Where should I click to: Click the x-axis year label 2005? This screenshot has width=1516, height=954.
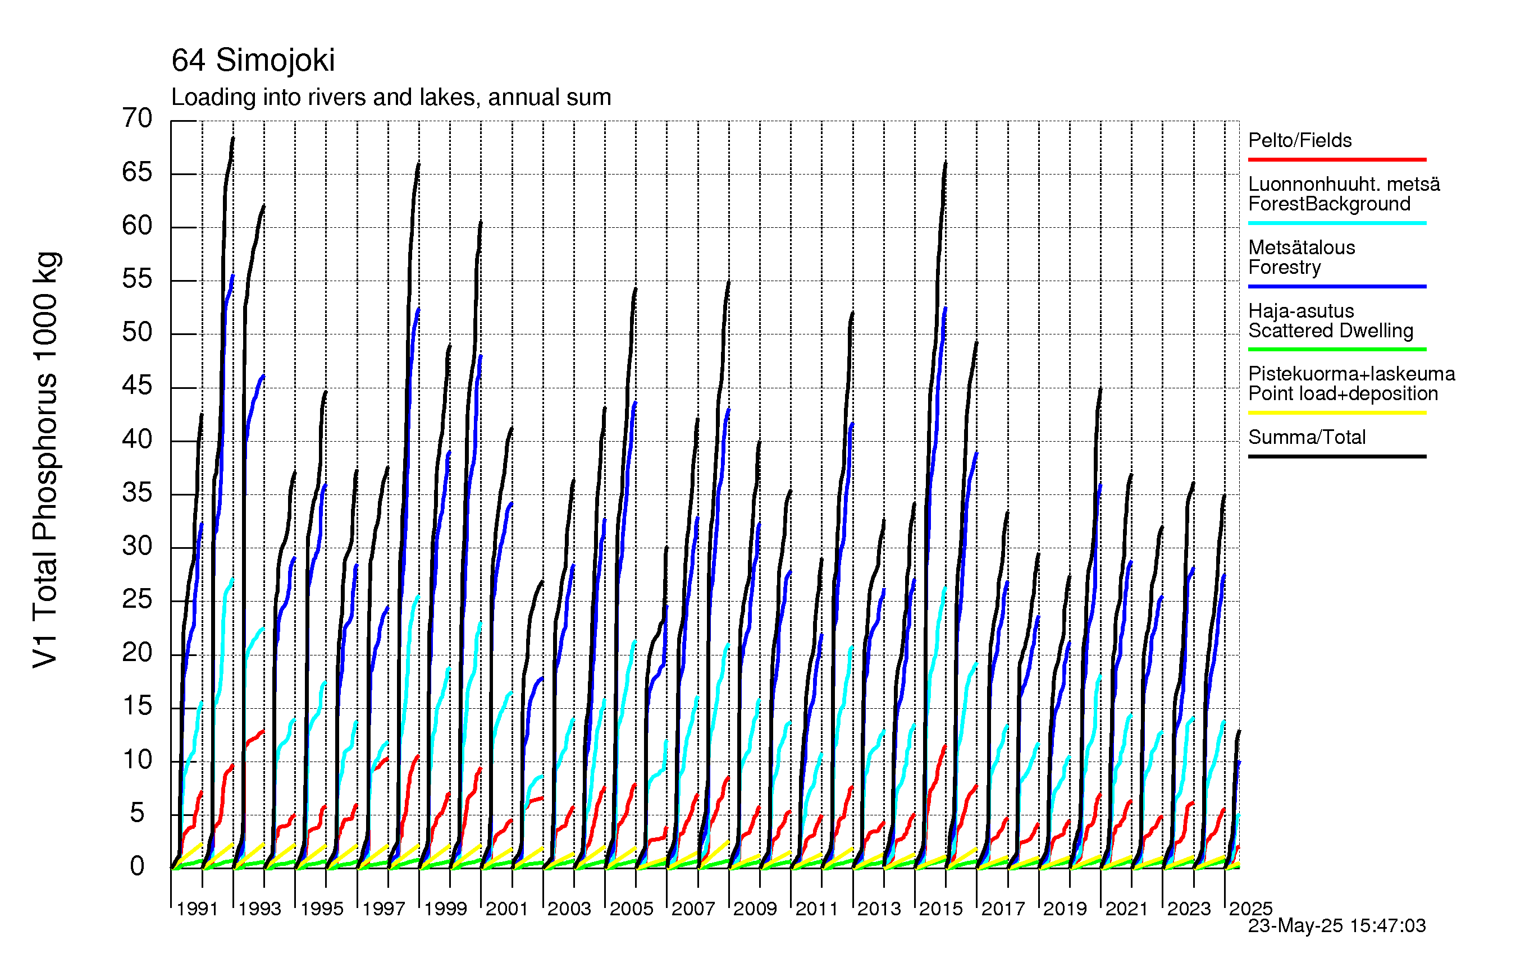coord(632,909)
